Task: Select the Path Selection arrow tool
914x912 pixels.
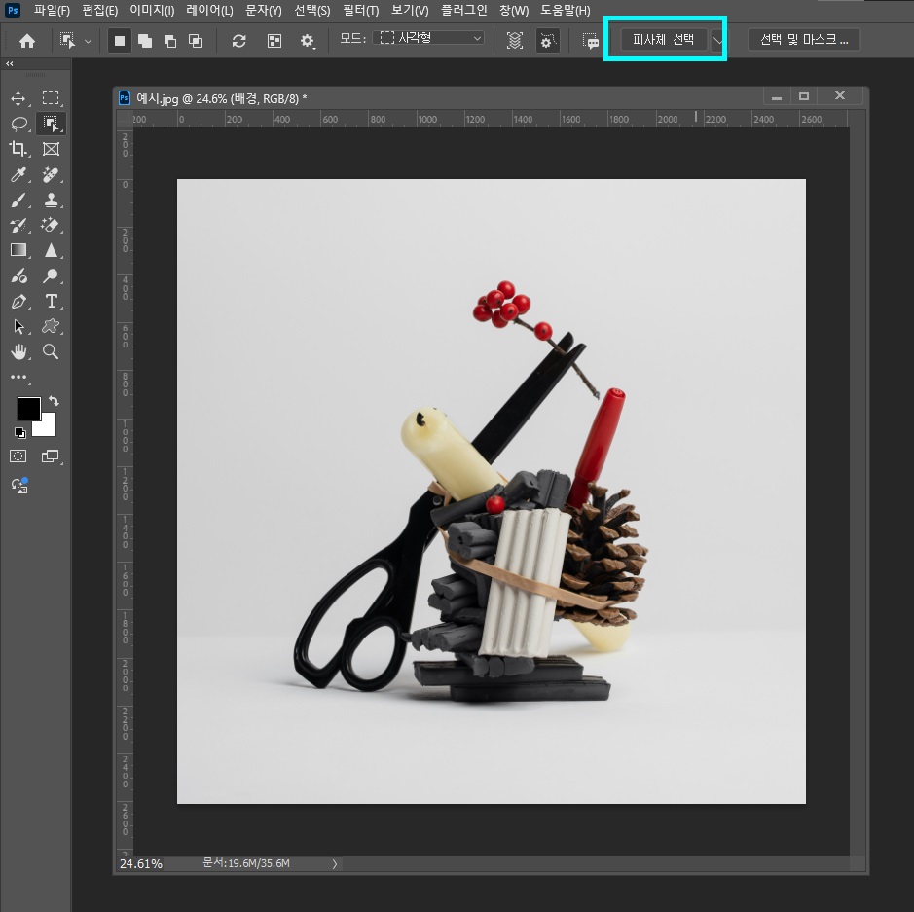Action: [18, 326]
